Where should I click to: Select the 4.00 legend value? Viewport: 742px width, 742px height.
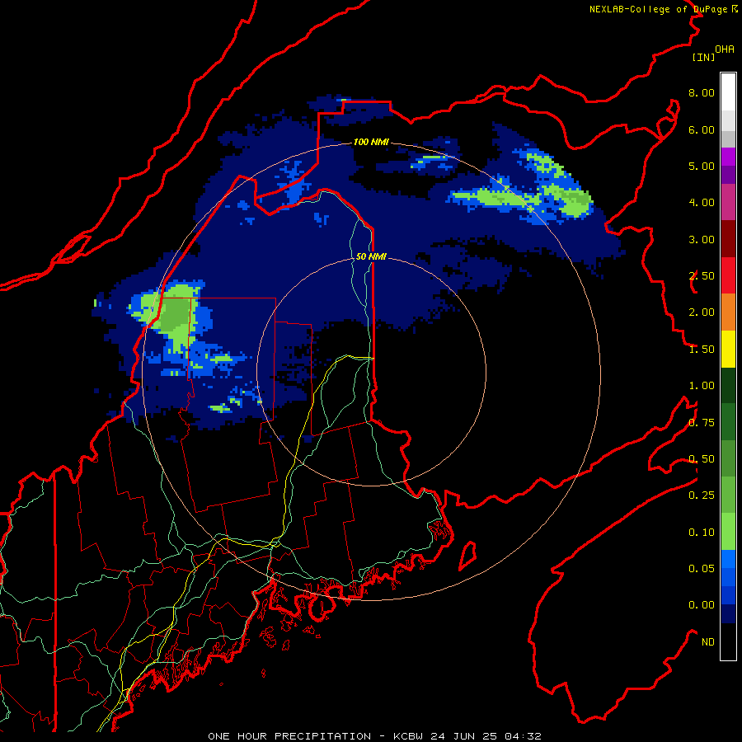pos(702,203)
